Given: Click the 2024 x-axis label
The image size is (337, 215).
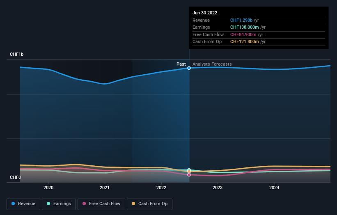Looking at the screenshot, I should coord(274,188).
